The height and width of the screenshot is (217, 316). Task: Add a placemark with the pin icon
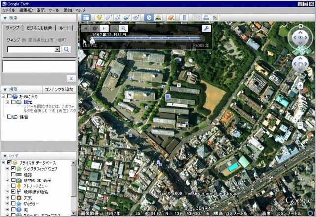pyautogui.click(x=99, y=18)
